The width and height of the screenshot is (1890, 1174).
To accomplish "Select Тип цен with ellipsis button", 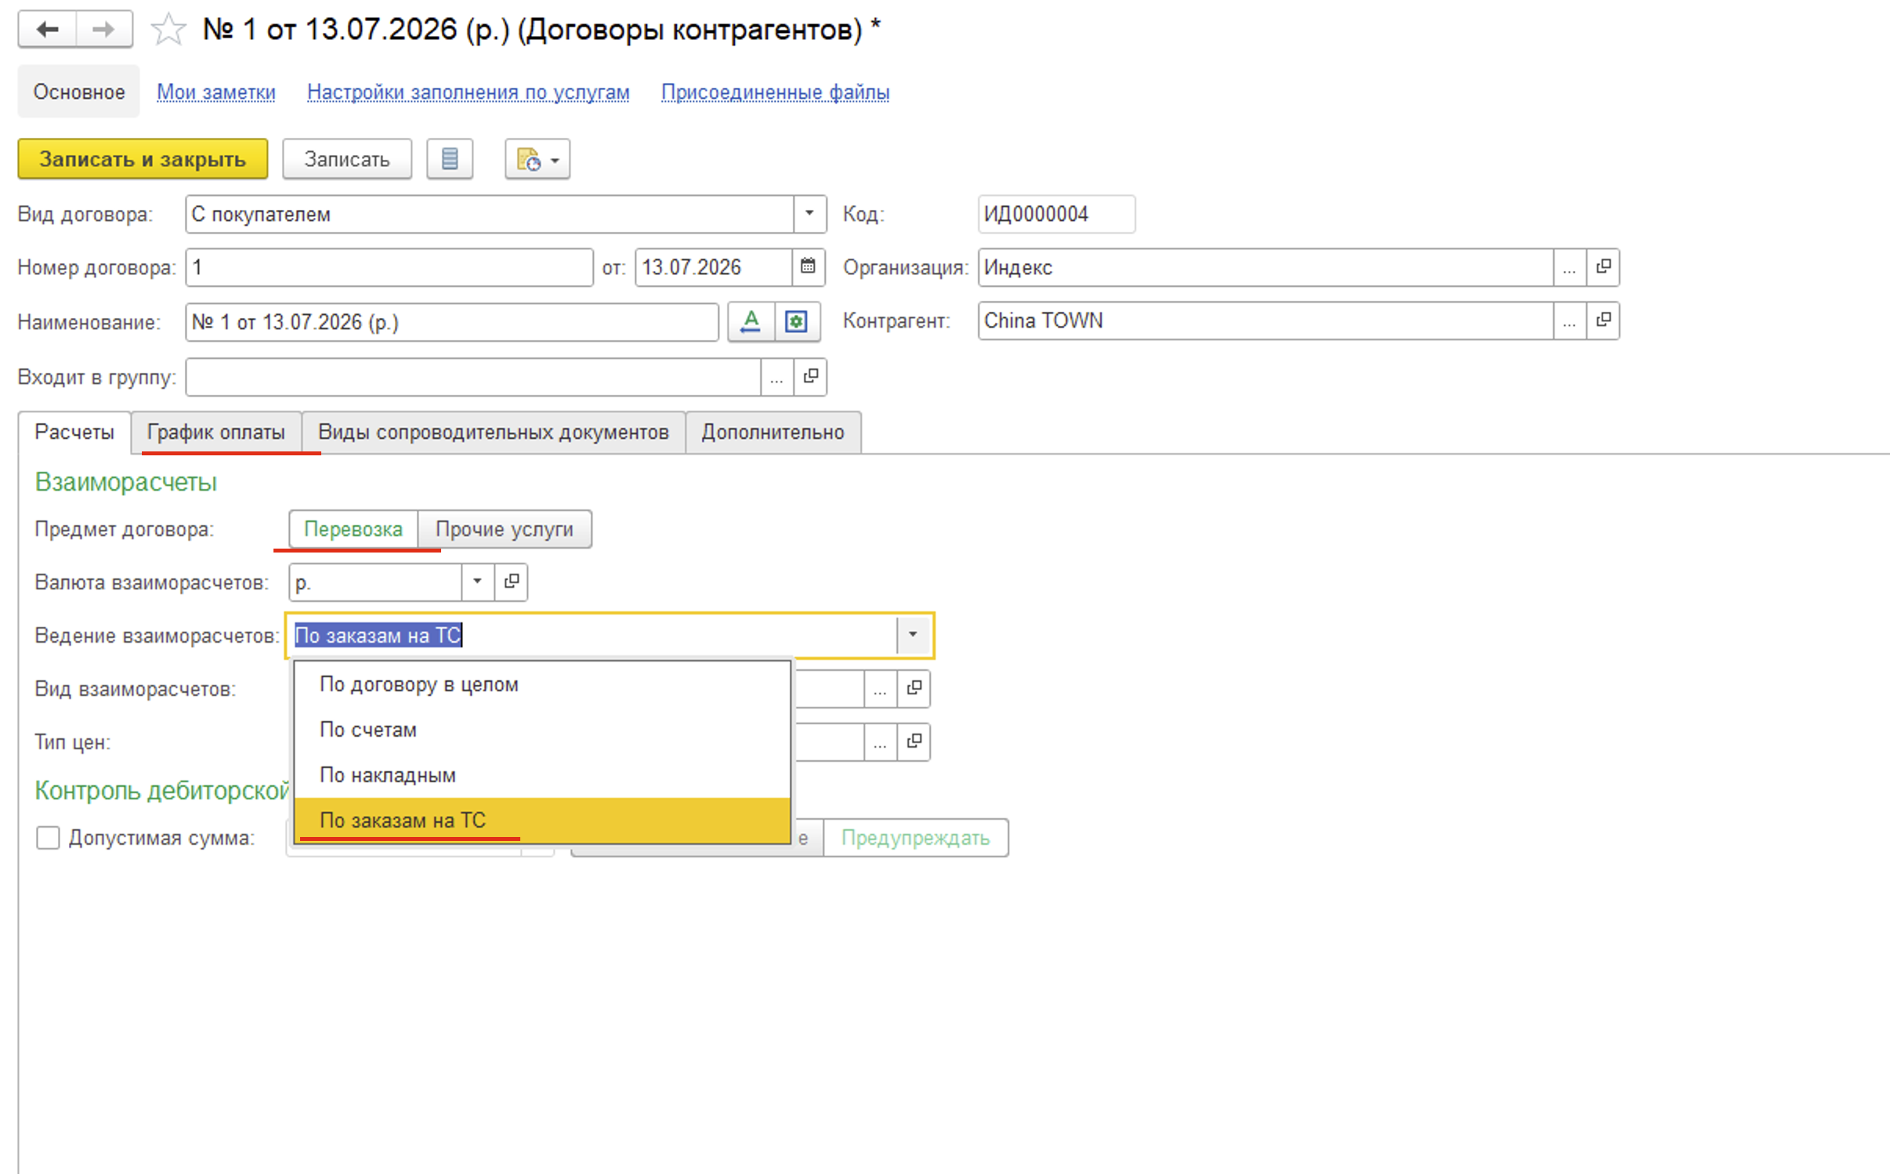I will pos(880,742).
